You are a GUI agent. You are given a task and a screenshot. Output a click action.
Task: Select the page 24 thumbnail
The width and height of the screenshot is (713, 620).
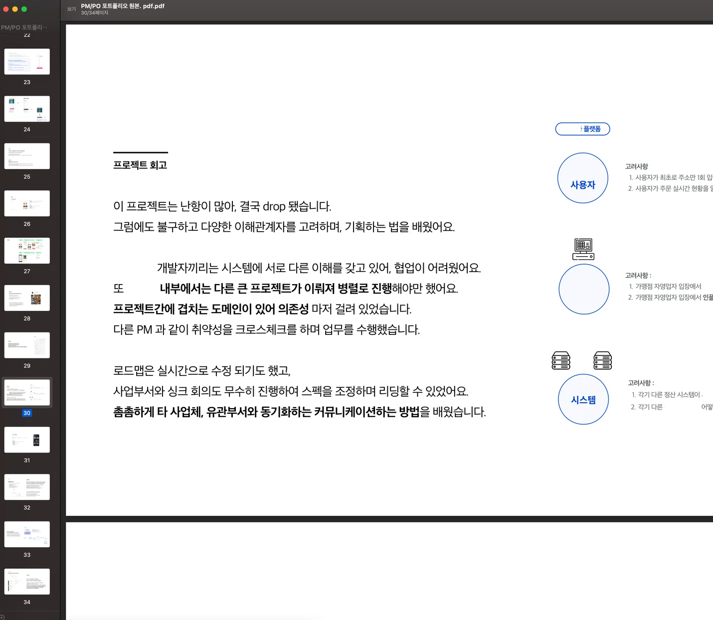coord(26,109)
